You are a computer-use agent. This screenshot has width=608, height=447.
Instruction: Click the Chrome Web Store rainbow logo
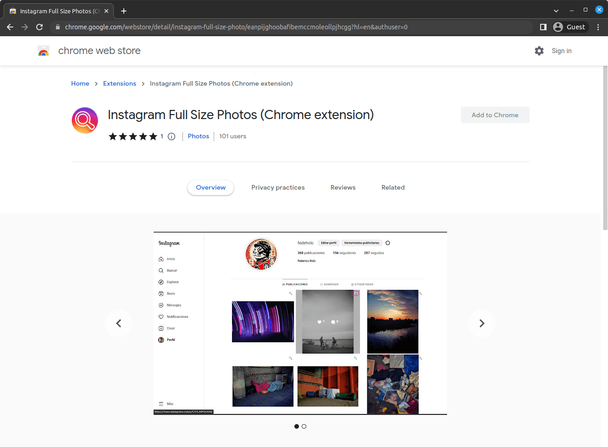pos(44,51)
